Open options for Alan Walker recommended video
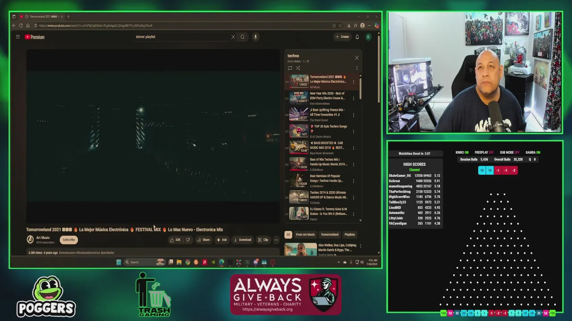 click(360, 246)
